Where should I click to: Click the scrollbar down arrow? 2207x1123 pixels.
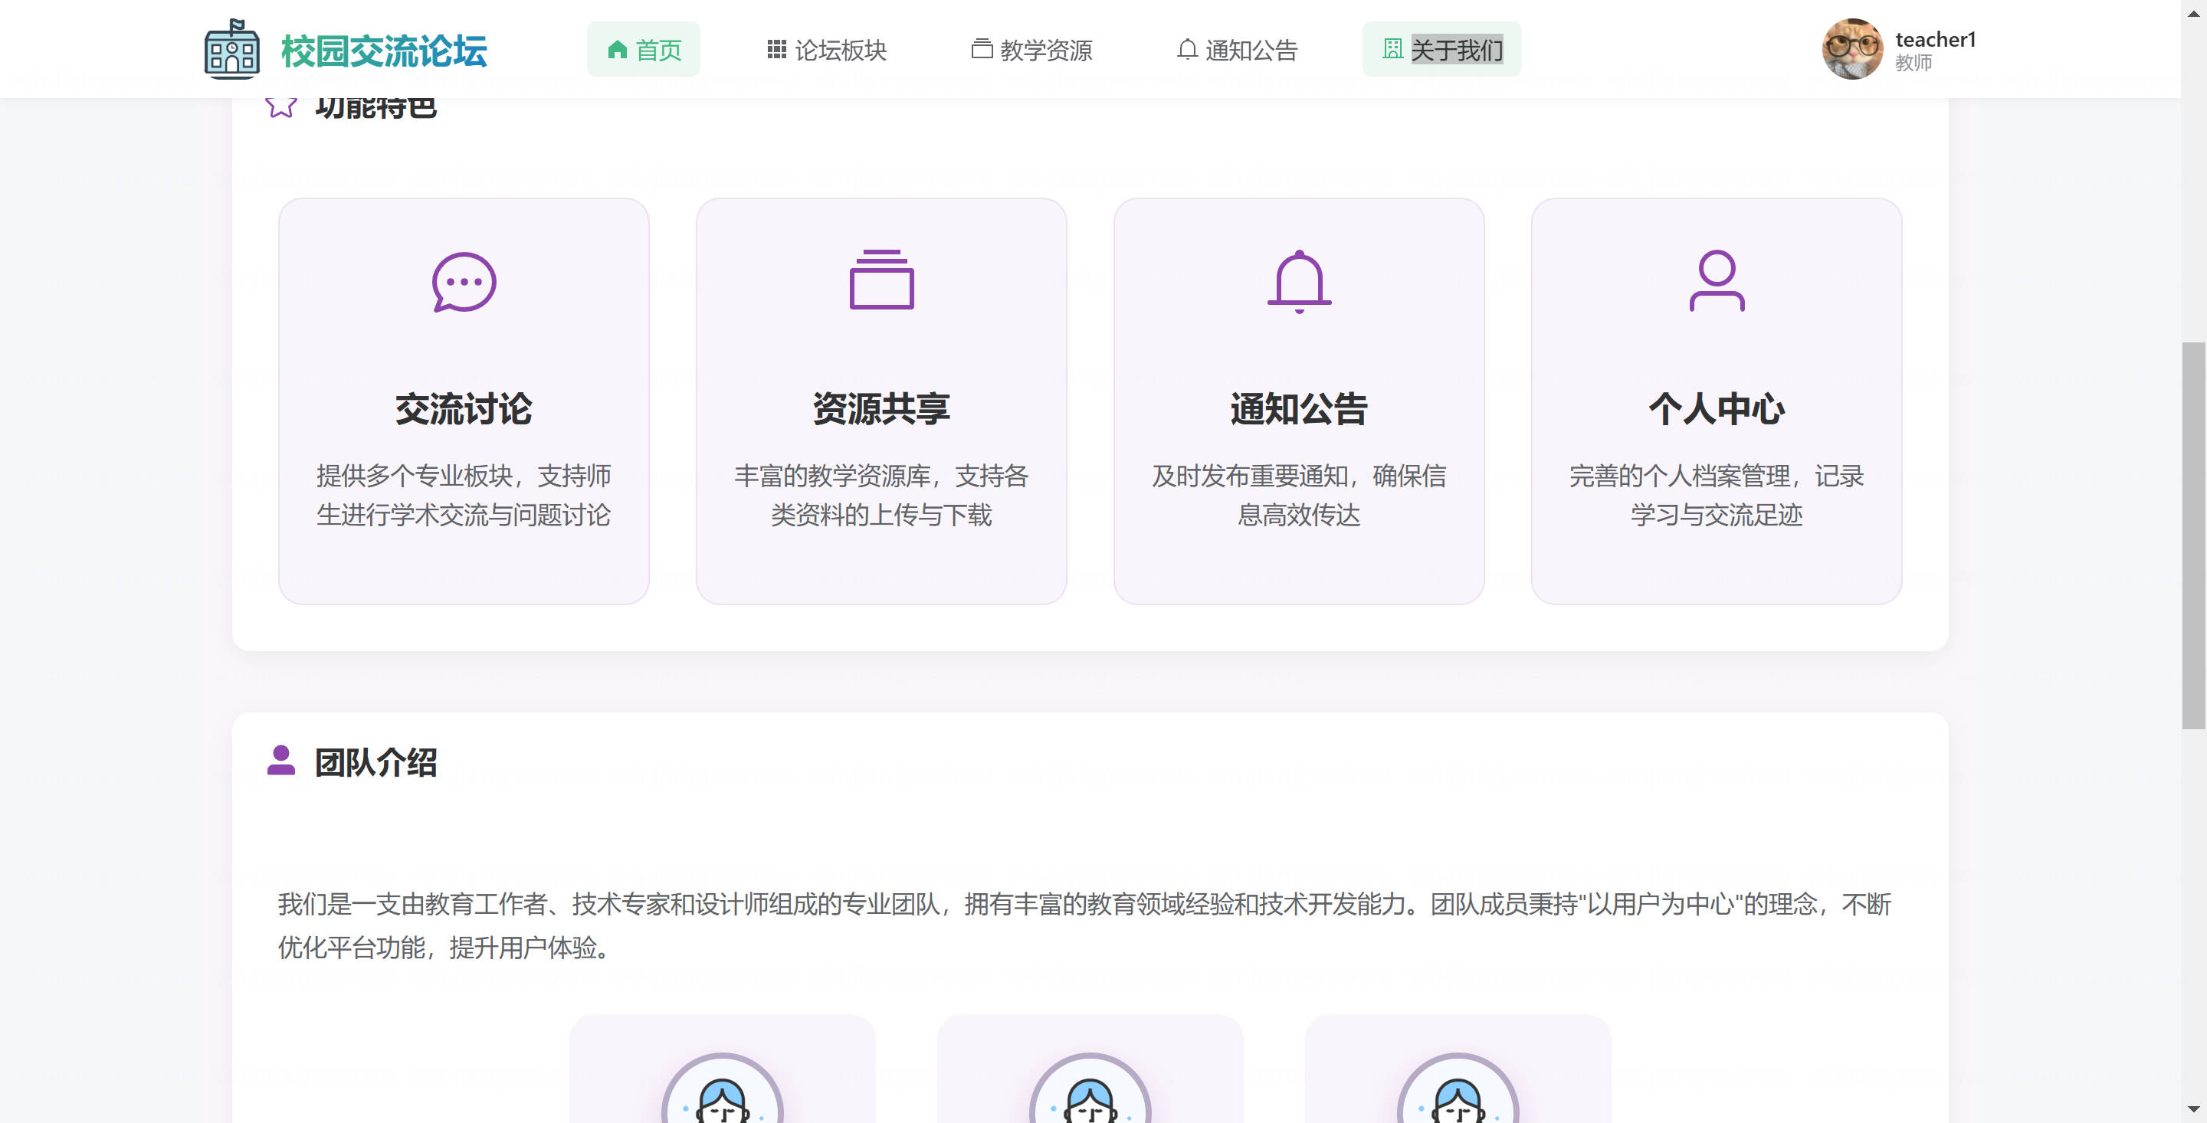point(2193,1110)
